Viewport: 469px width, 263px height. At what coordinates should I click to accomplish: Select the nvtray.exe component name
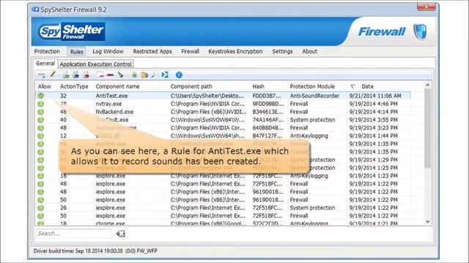(108, 104)
